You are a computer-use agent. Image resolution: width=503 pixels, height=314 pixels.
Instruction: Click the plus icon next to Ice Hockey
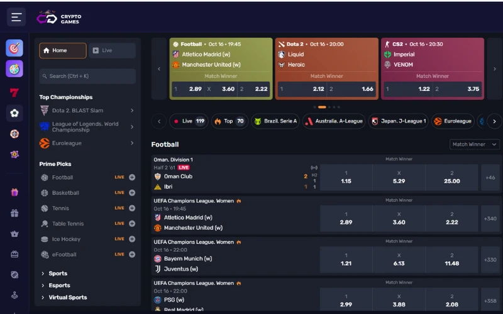[132, 239]
